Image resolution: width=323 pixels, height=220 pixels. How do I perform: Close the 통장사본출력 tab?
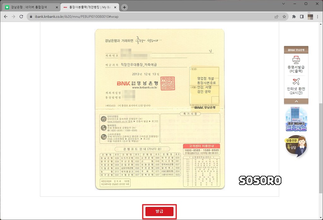tap(115, 7)
